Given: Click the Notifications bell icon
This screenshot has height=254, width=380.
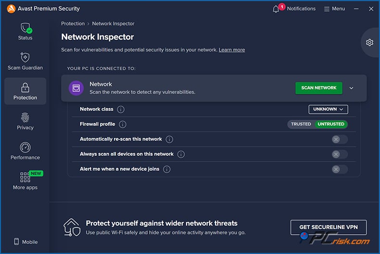Looking at the screenshot, I should pos(276,9).
